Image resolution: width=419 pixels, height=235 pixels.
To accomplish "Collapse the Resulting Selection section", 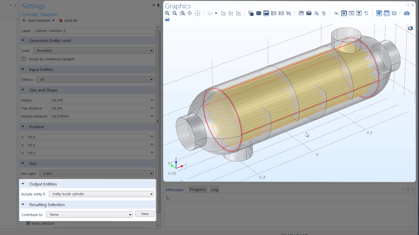I will coord(23,205).
